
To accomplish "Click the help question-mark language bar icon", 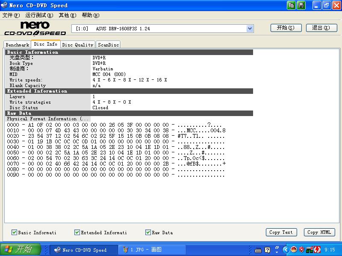I will pyautogui.click(x=268, y=250).
